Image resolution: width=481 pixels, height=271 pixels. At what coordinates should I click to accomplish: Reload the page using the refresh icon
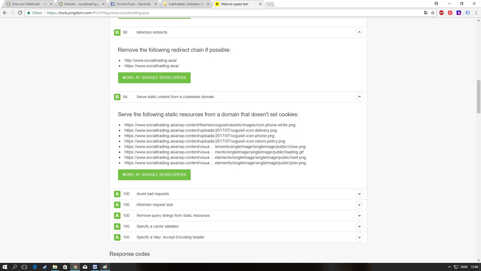[20, 13]
